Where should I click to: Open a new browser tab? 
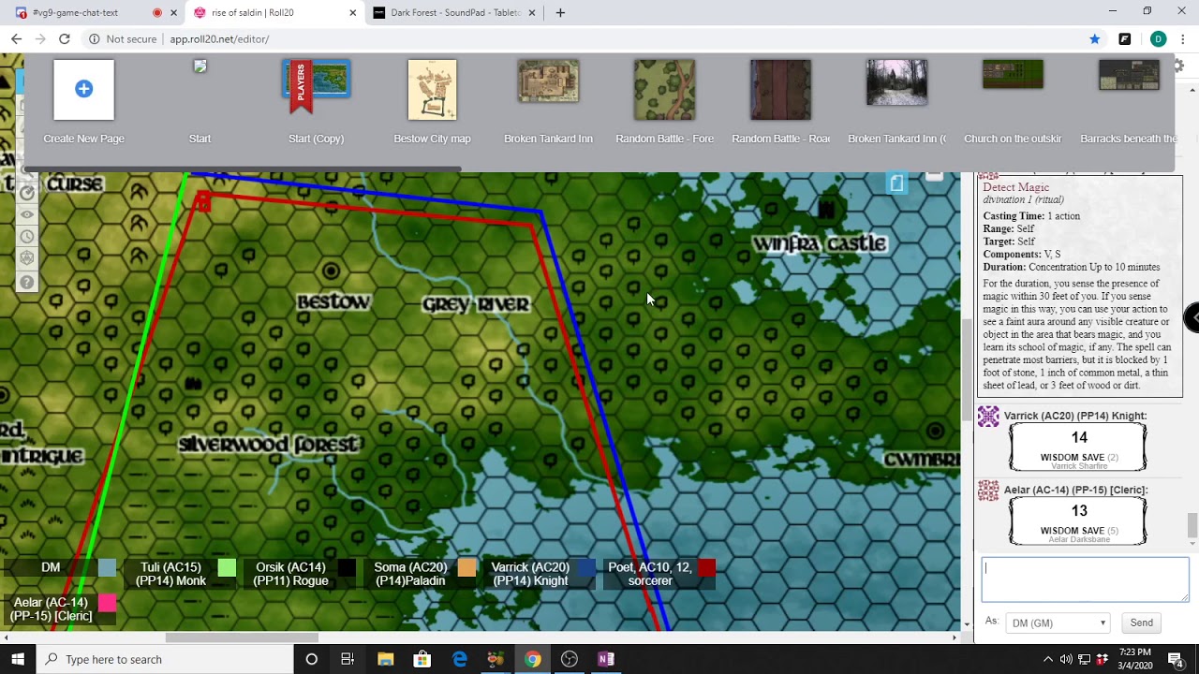coord(560,12)
